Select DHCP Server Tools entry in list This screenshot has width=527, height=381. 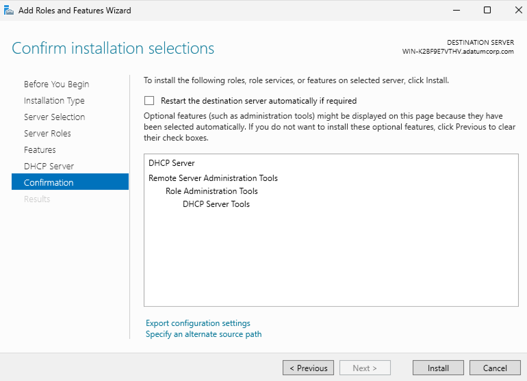pyautogui.click(x=216, y=204)
